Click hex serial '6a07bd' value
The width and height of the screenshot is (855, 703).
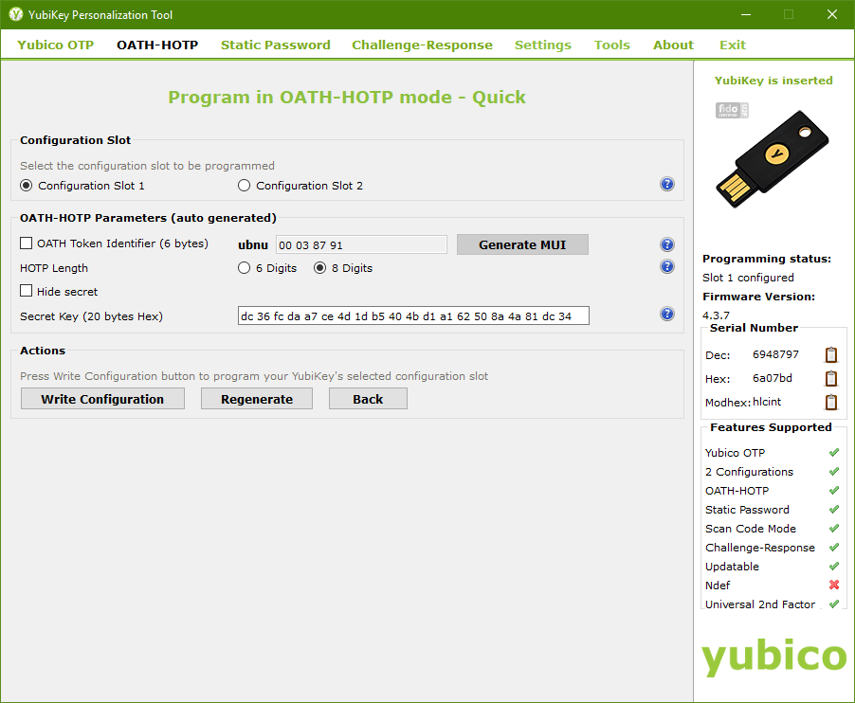(x=773, y=378)
